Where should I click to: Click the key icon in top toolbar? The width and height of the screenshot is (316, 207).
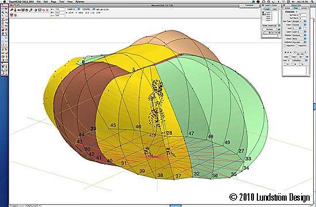[x=11, y=10]
